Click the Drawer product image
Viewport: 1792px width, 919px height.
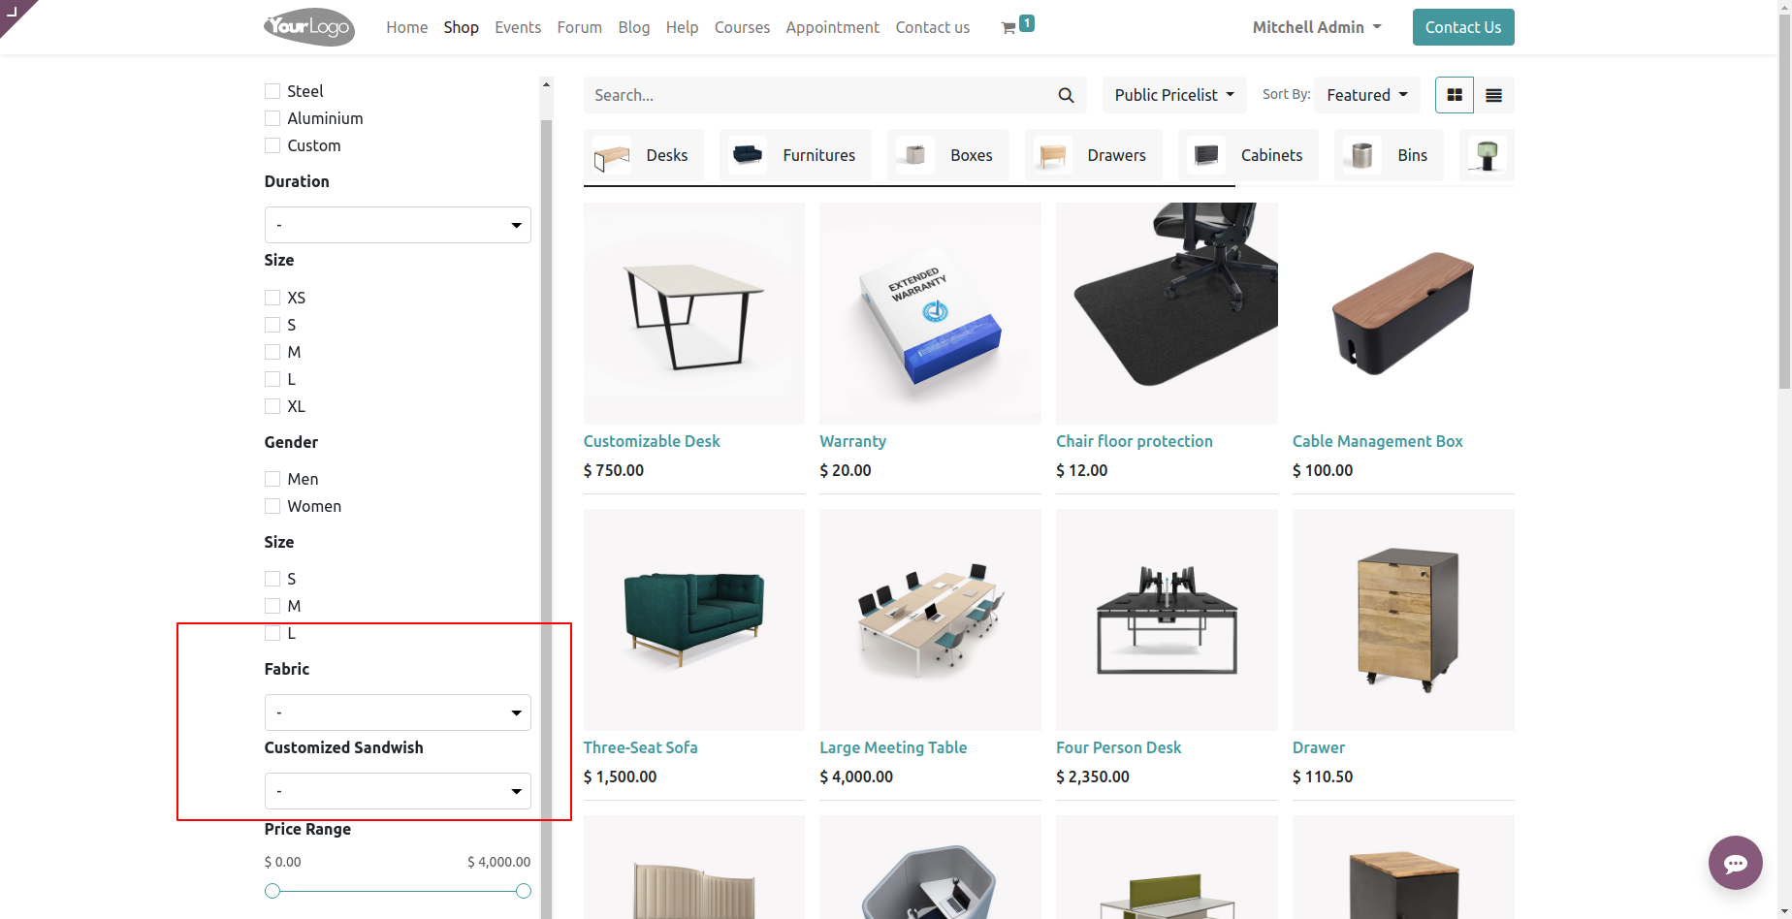1403,619
